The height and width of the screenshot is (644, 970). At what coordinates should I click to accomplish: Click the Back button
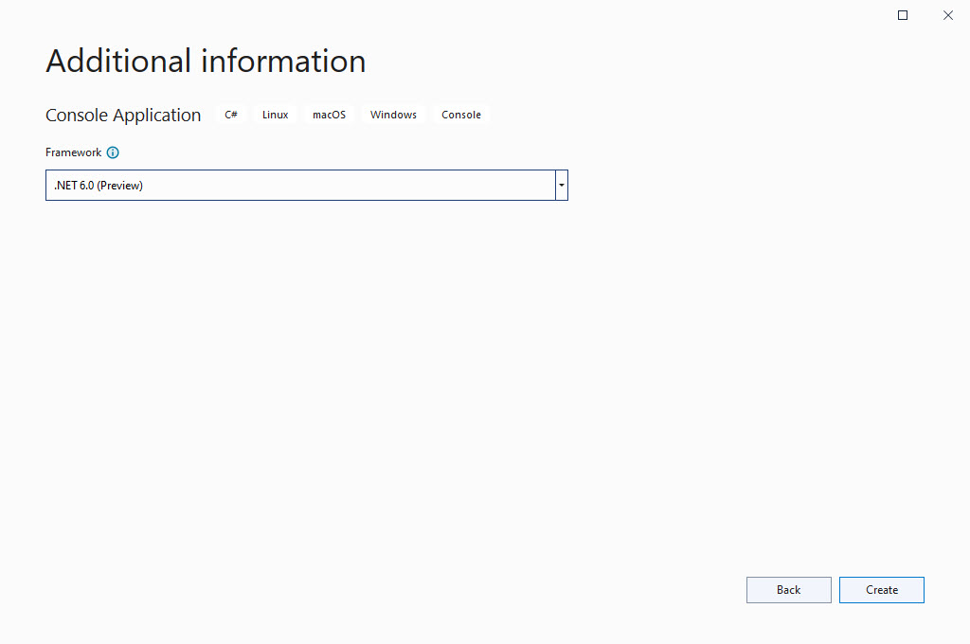(788, 589)
